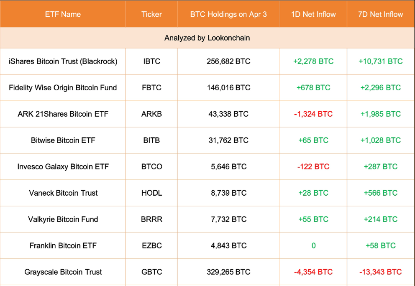The image size is (415, 286).
Task: Click the -13,343 BTC 7D outflow value
Action: coord(381,272)
